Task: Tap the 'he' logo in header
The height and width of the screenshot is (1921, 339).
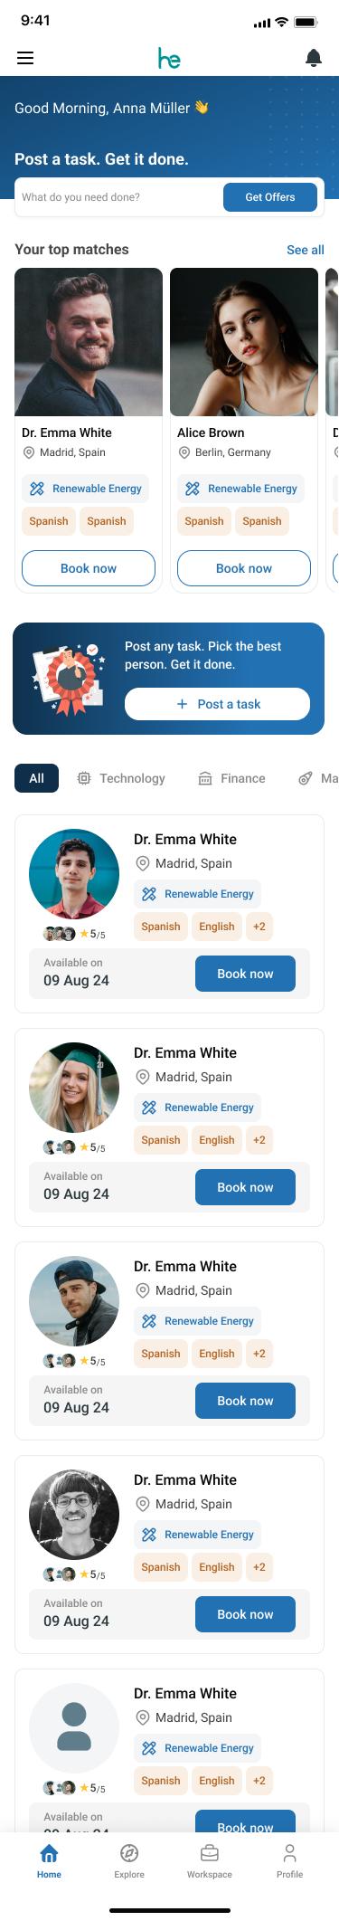Action: (x=169, y=58)
